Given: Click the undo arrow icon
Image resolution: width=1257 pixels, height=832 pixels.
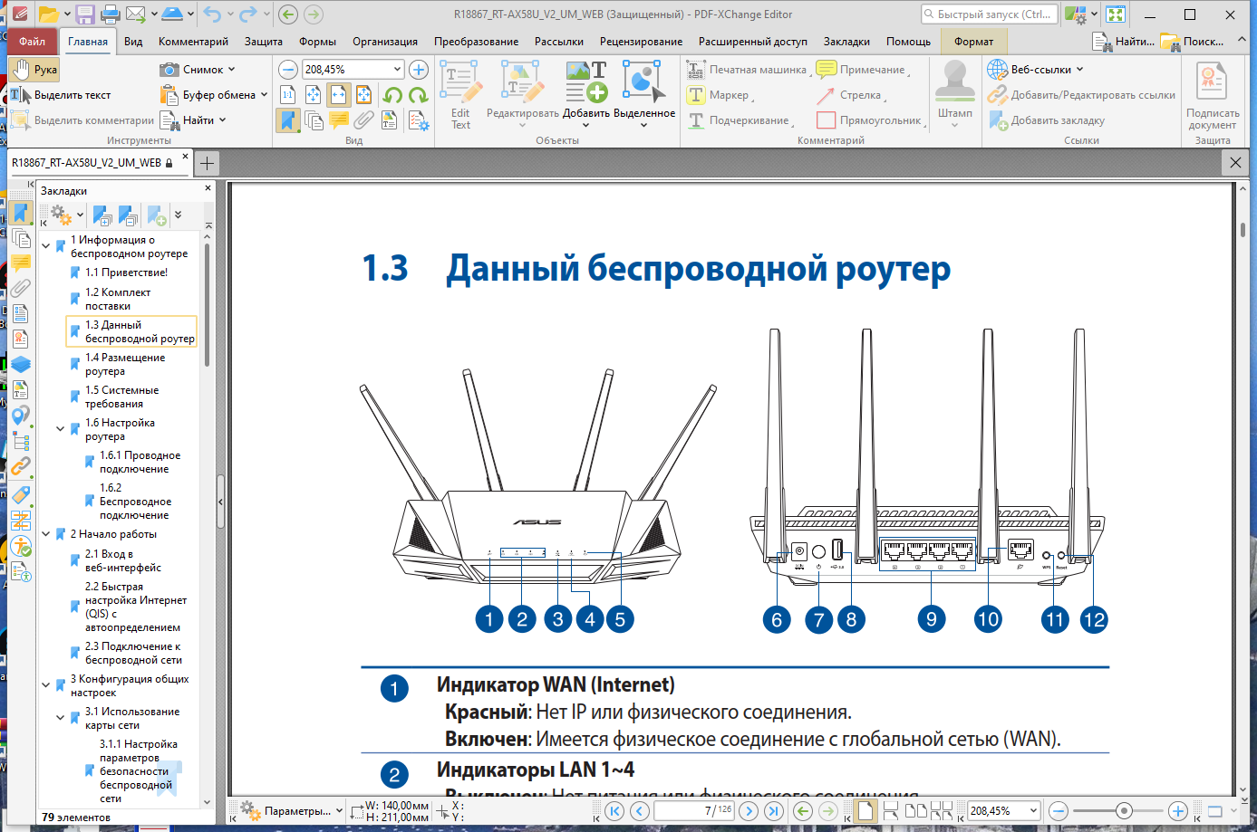Looking at the screenshot, I should (x=212, y=14).
